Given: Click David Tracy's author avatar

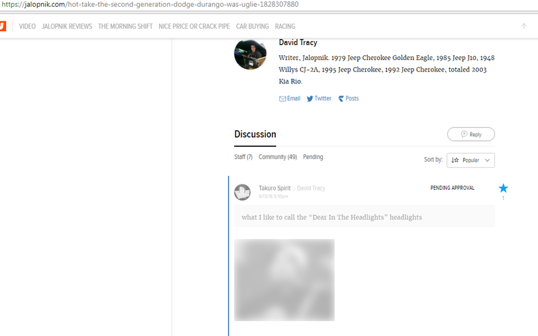Looking at the screenshot, I should pyautogui.click(x=250, y=54).
